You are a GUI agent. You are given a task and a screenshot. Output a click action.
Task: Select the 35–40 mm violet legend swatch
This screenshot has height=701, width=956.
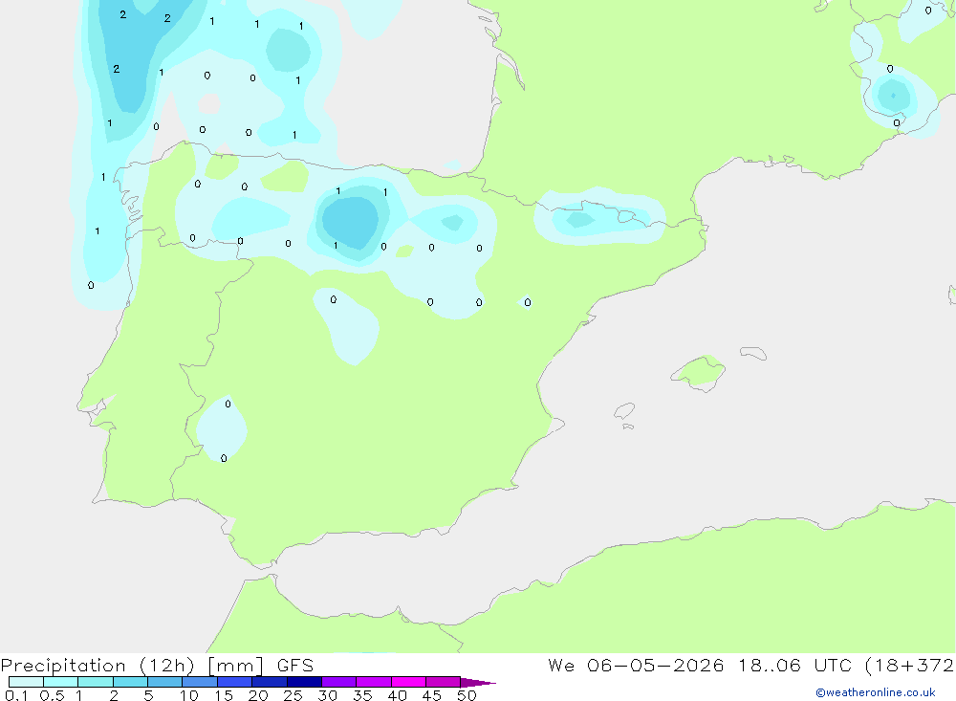(373, 682)
